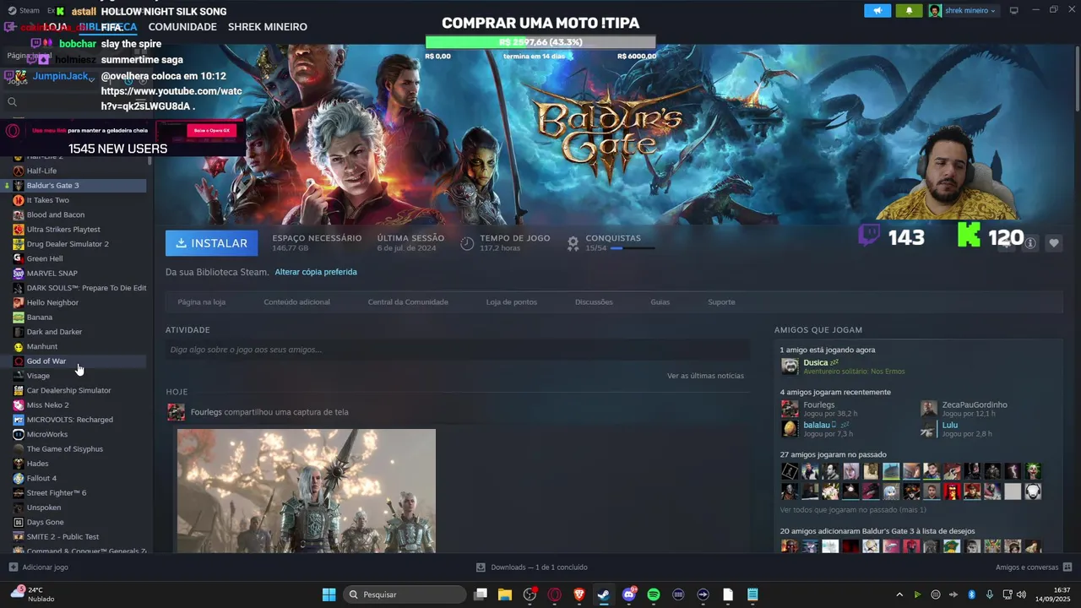Click the God of War game icon

[19, 361]
